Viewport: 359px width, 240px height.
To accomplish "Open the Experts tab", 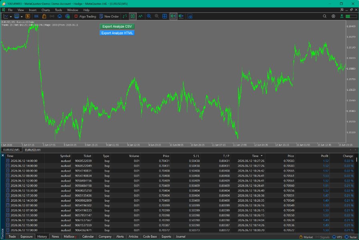I will (x=166, y=236).
